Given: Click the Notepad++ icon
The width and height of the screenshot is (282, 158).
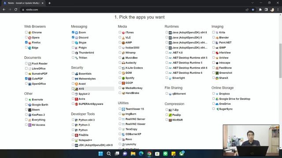Looking at the screenshot, I should [76, 140].
